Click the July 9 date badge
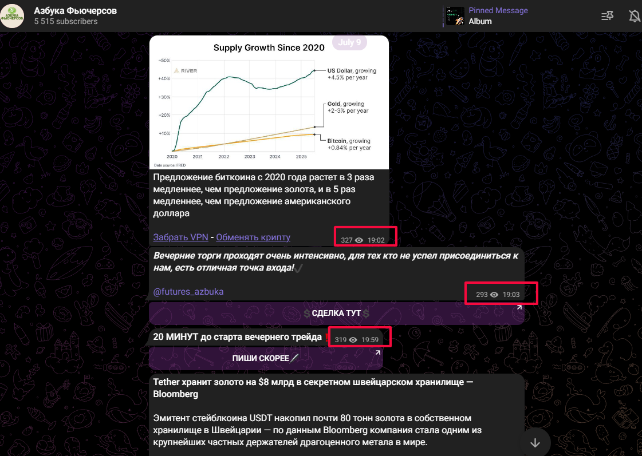This screenshot has height=456, width=642. point(349,42)
